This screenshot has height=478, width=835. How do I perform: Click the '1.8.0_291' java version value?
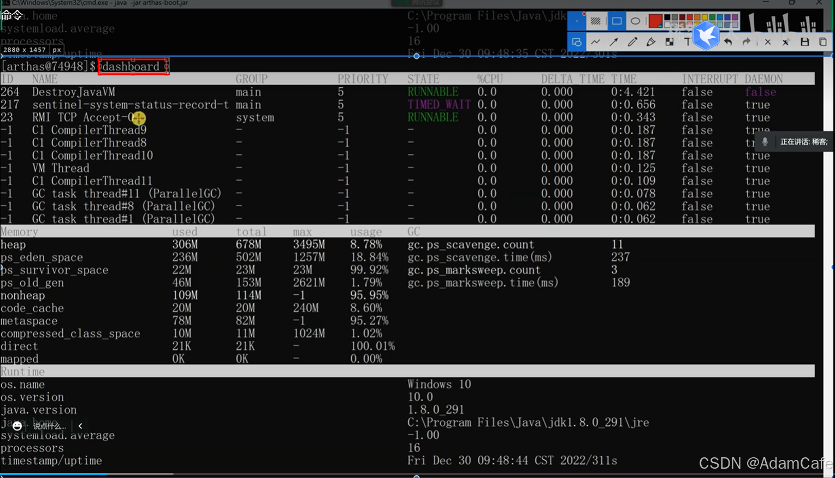tap(436, 409)
